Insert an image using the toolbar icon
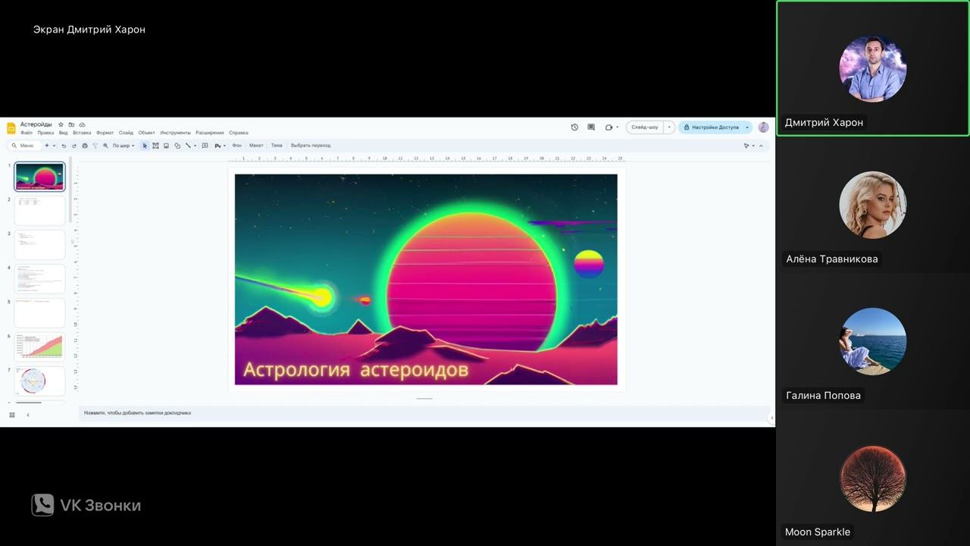The image size is (970, 546). tap(166, 146)
